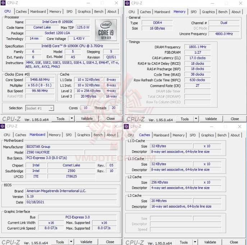Open Bench tab in CPU window
Image resolution: width=247 pixels, height=245 pixels.
coord(99,12)
